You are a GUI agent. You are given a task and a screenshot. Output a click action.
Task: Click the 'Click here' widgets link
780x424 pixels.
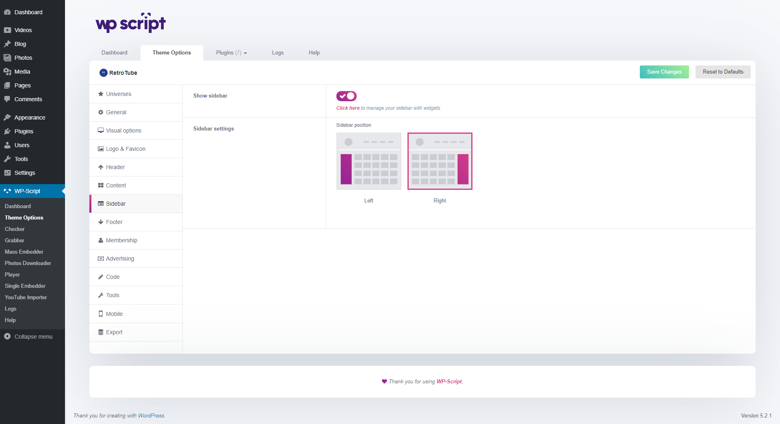(348, 108)
